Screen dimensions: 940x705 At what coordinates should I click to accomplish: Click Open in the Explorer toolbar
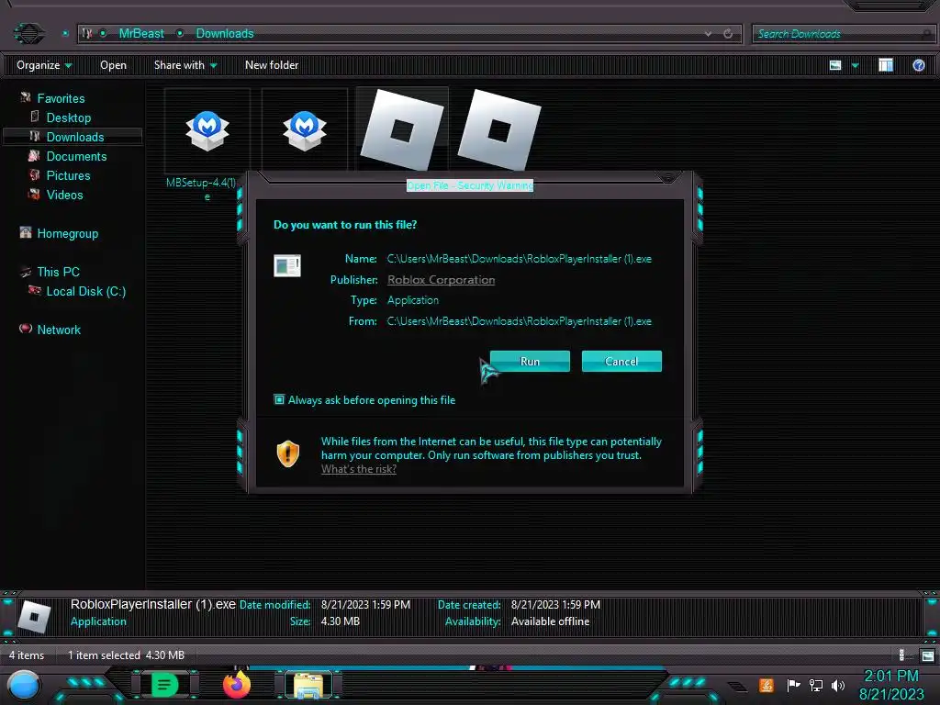click(x=113, y=65)
